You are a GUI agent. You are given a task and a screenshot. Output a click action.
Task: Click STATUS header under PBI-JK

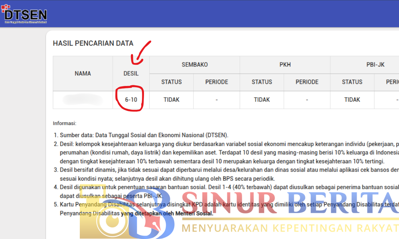(352, 82)
